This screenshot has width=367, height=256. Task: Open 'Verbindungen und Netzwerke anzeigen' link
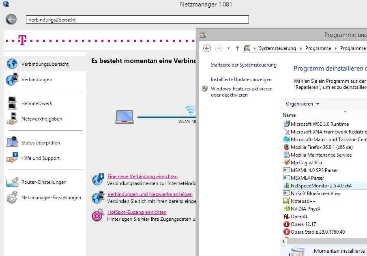point(150,194)
